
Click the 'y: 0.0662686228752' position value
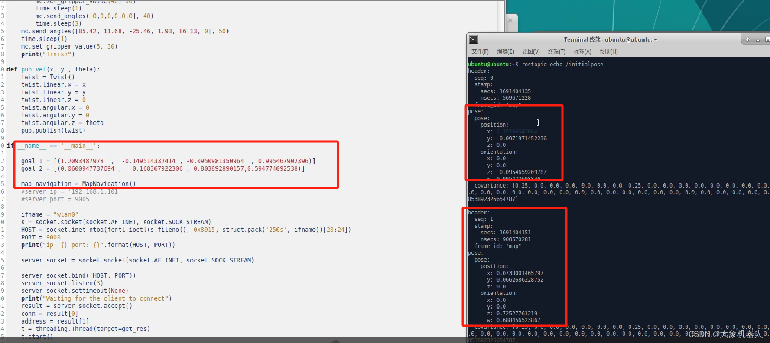pos(515,280)
